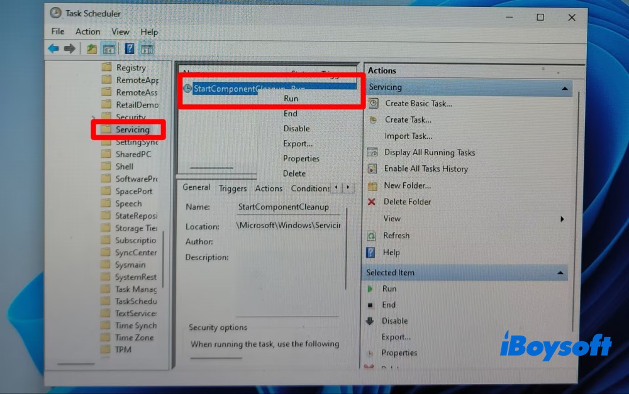
Task: Expand the View submenu arrow
Action: pyautogui.click(x=562, y=219)
